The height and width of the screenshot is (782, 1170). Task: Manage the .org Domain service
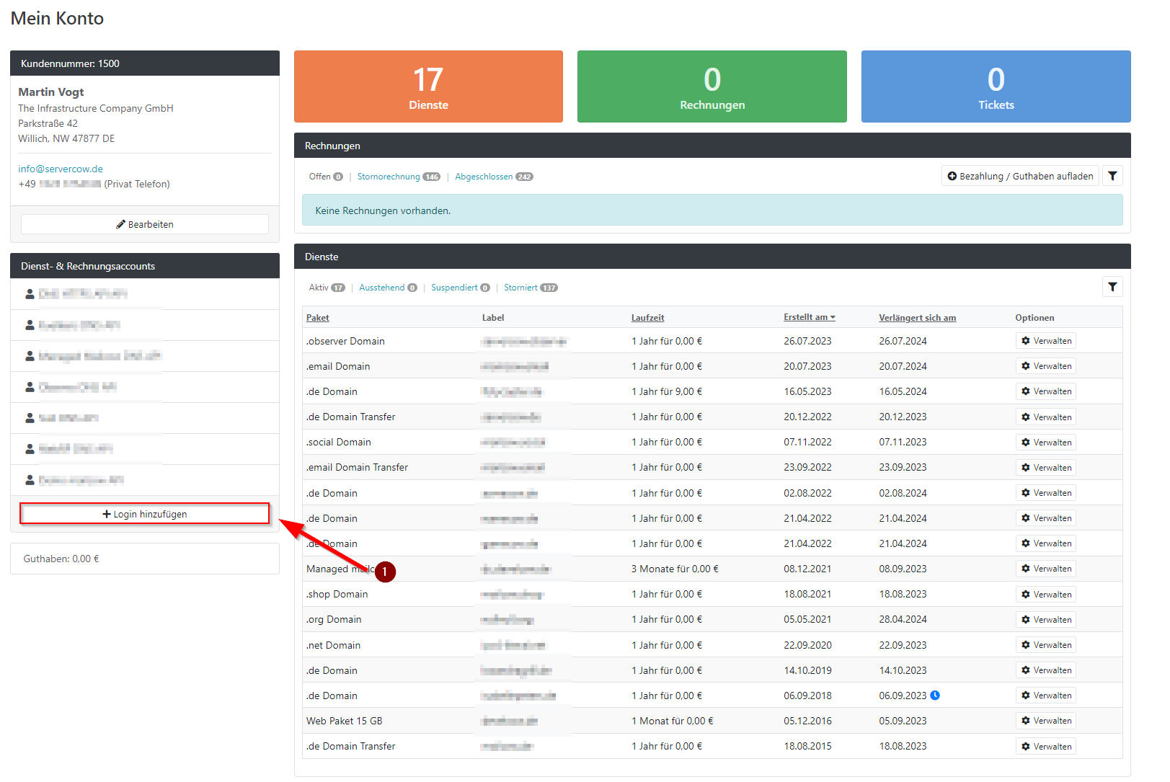pos(1046,620)
